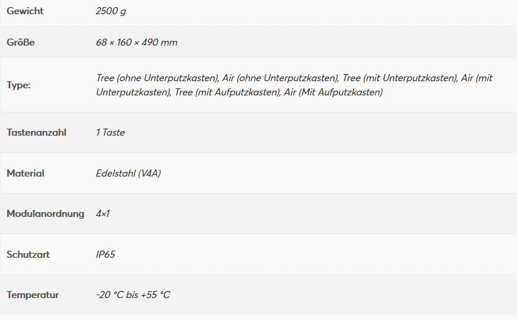The height and width of the screenshot is (320, 517).
Task: Click the Schutzart row label
Action: click(x=28, y=255)
